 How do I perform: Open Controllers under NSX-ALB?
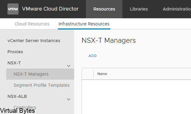click(25, 107)
